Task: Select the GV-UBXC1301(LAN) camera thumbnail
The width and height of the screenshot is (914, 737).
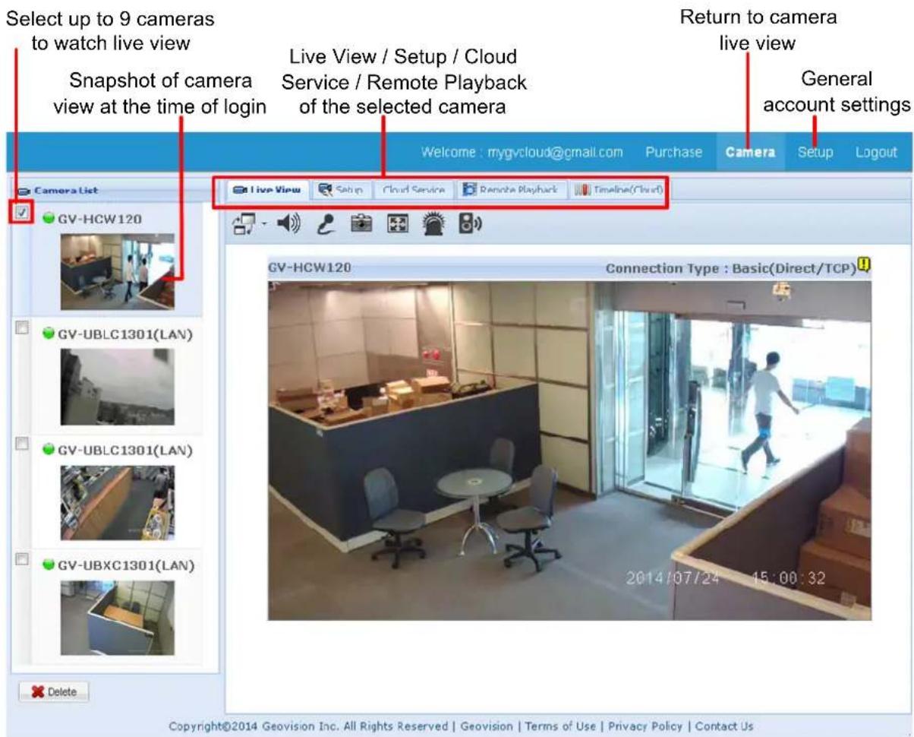Action: tap(118, 618)
